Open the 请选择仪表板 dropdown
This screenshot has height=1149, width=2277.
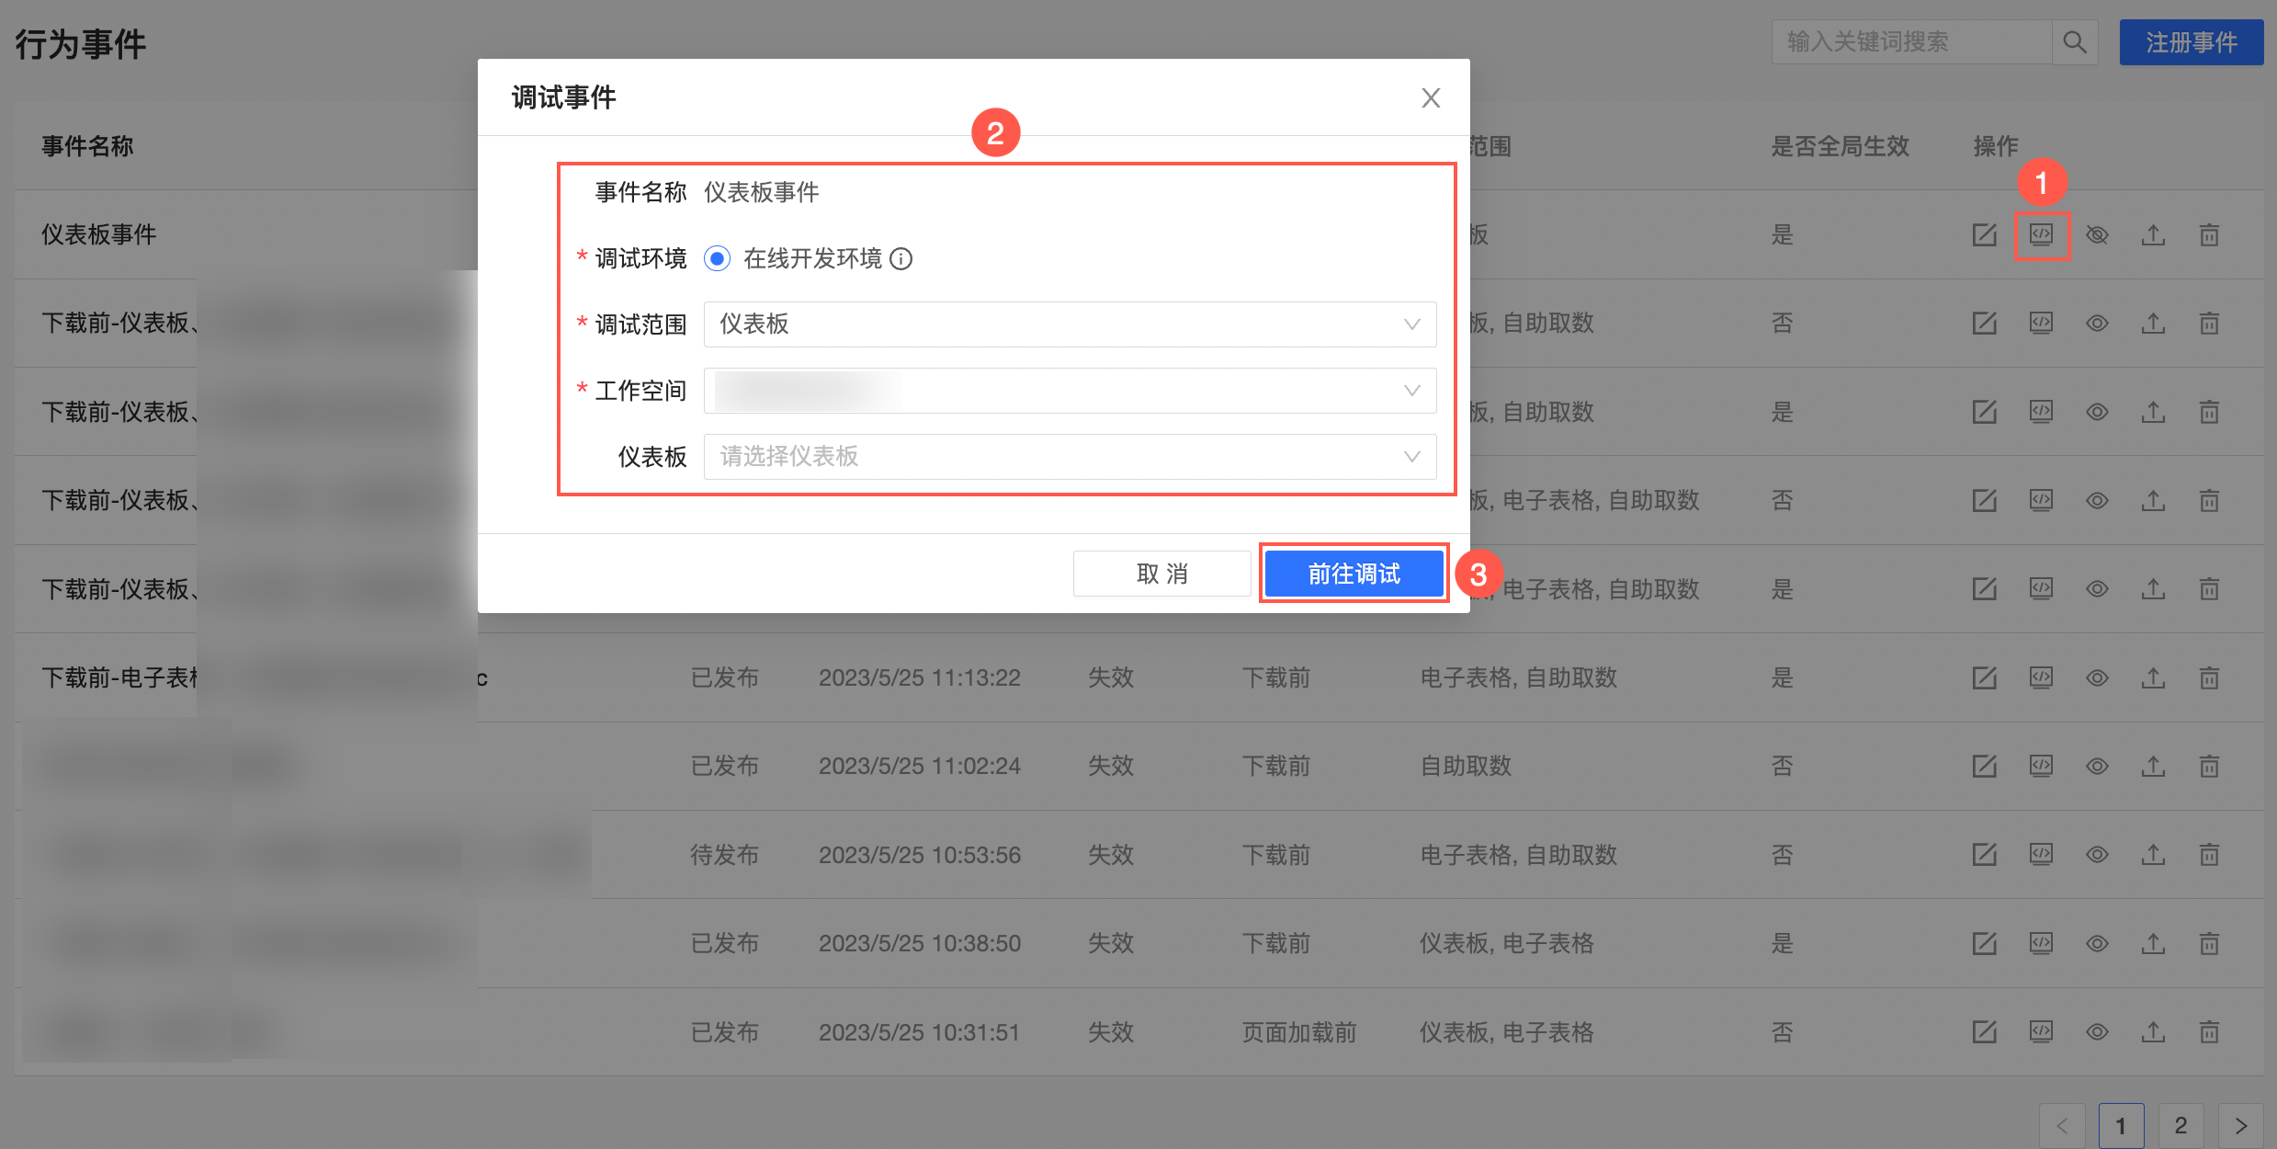coord(1070,457)
